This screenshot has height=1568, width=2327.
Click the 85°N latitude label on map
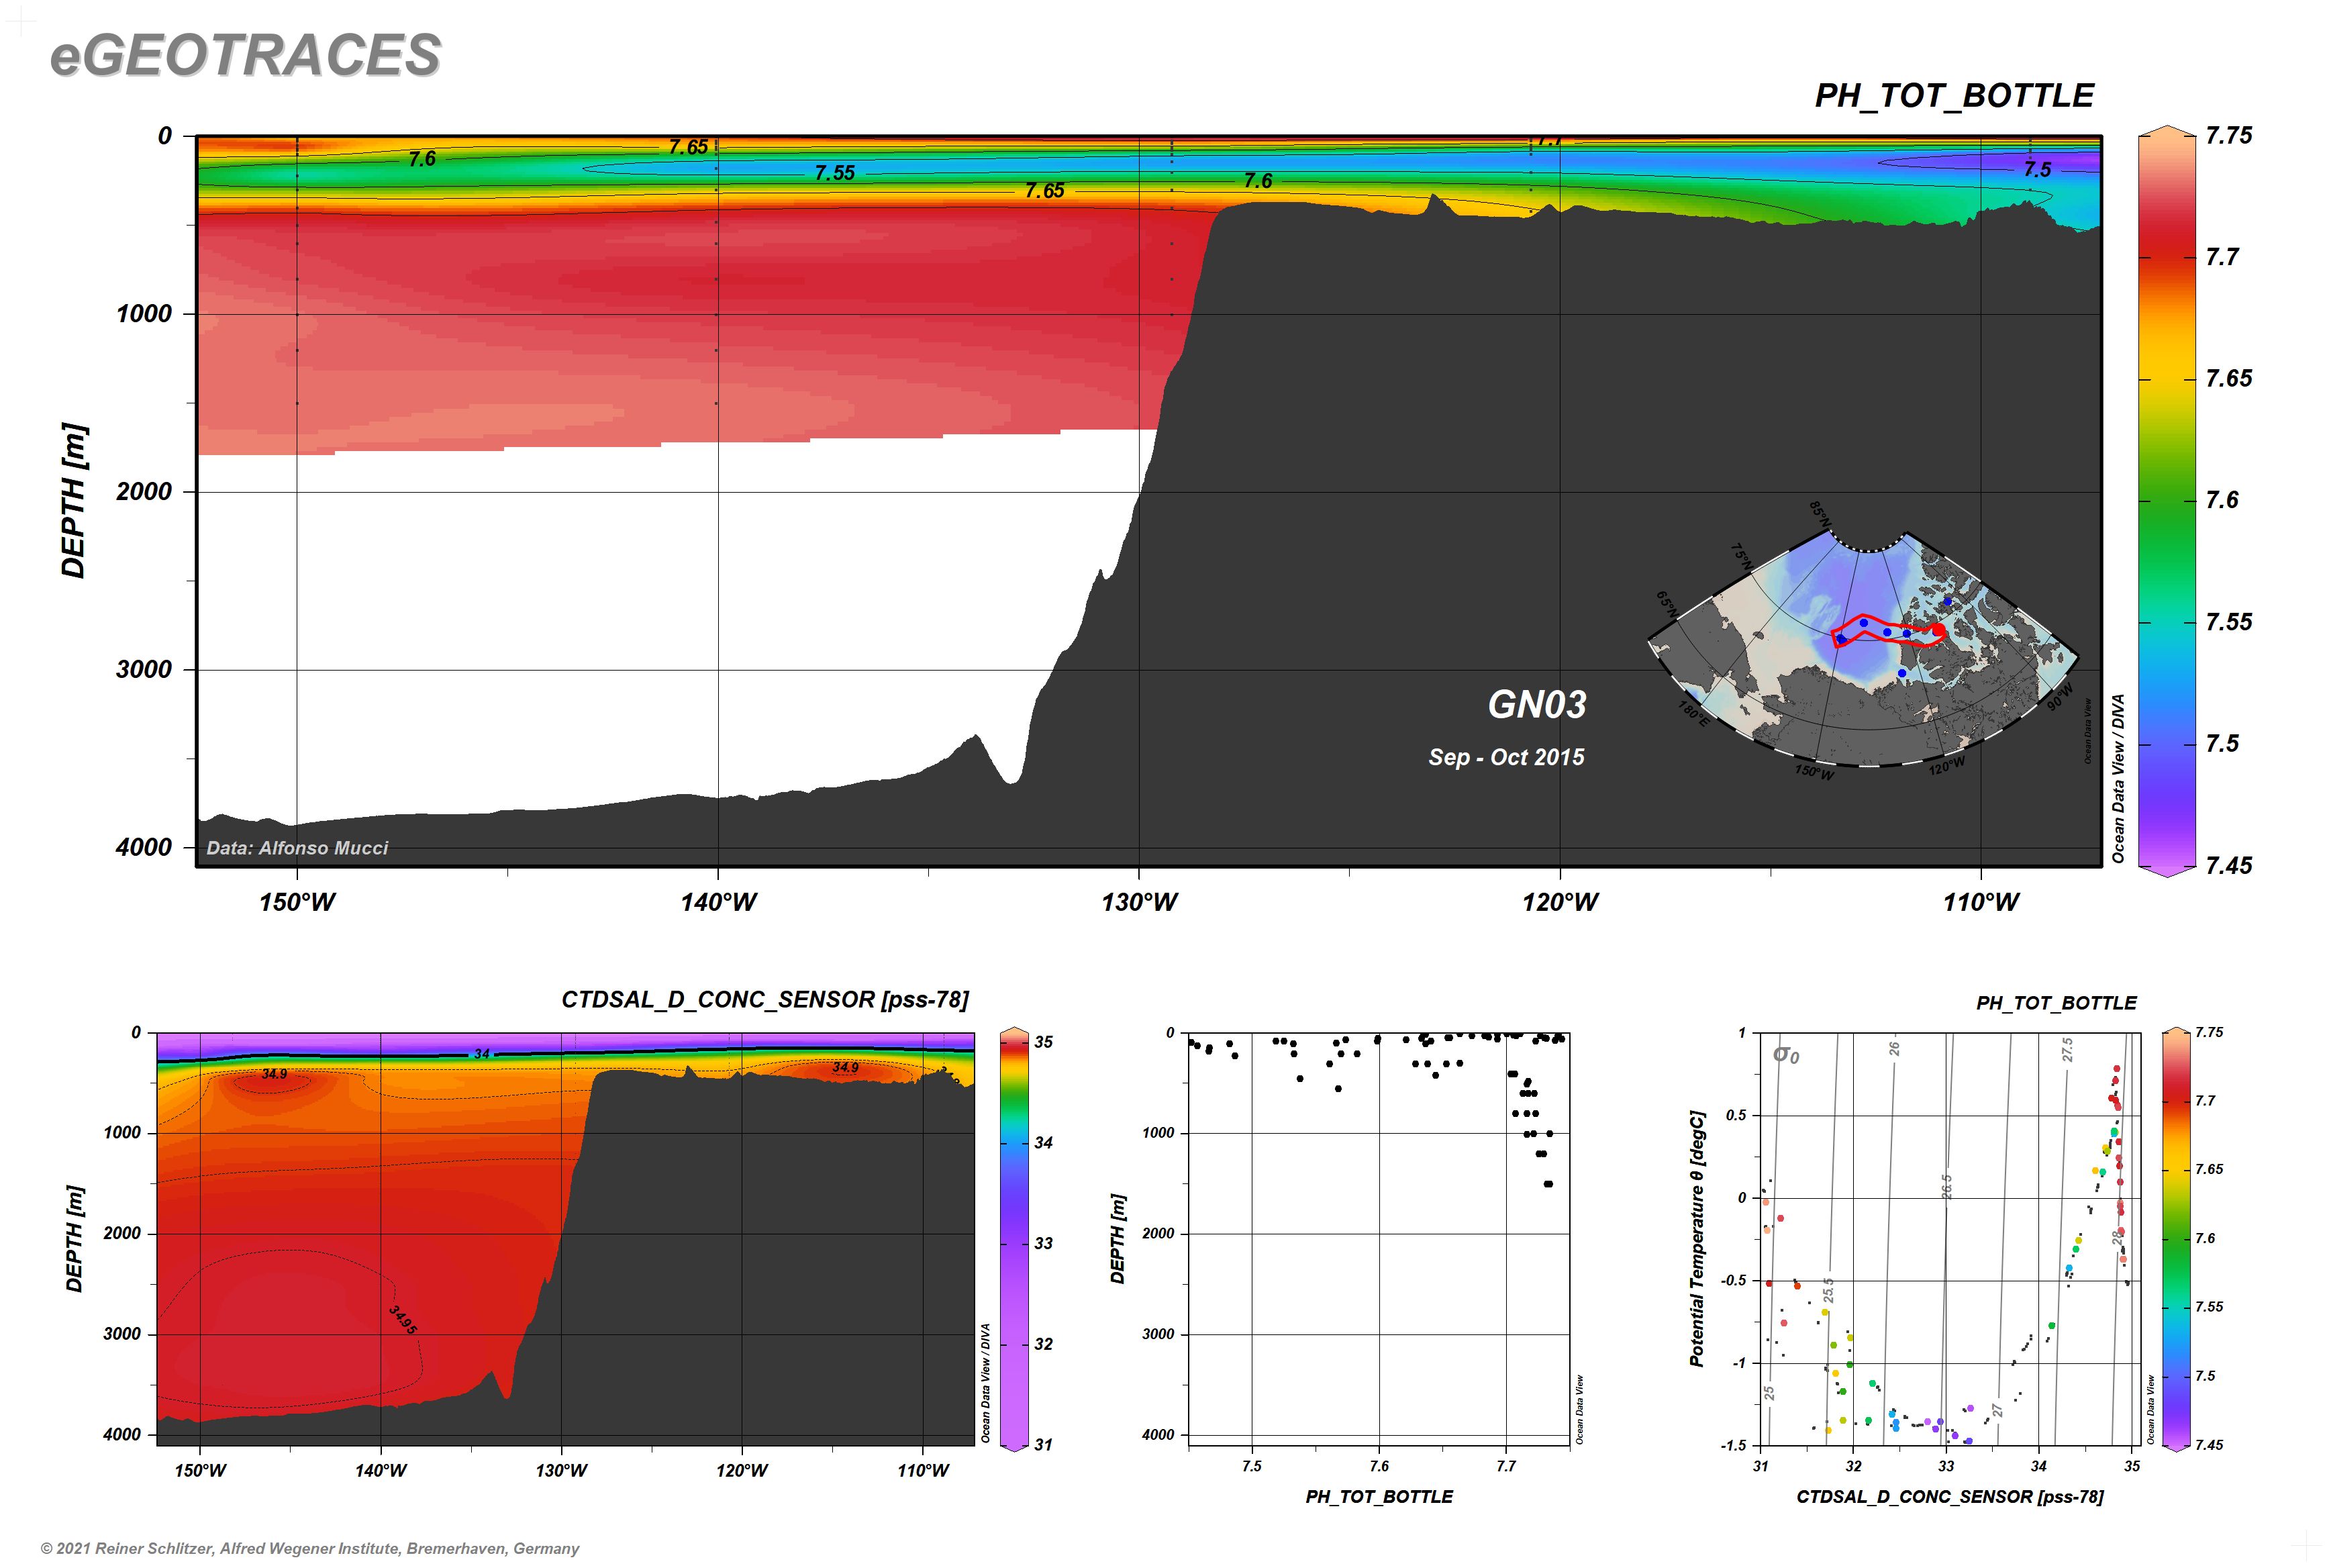pos(1819,515)
